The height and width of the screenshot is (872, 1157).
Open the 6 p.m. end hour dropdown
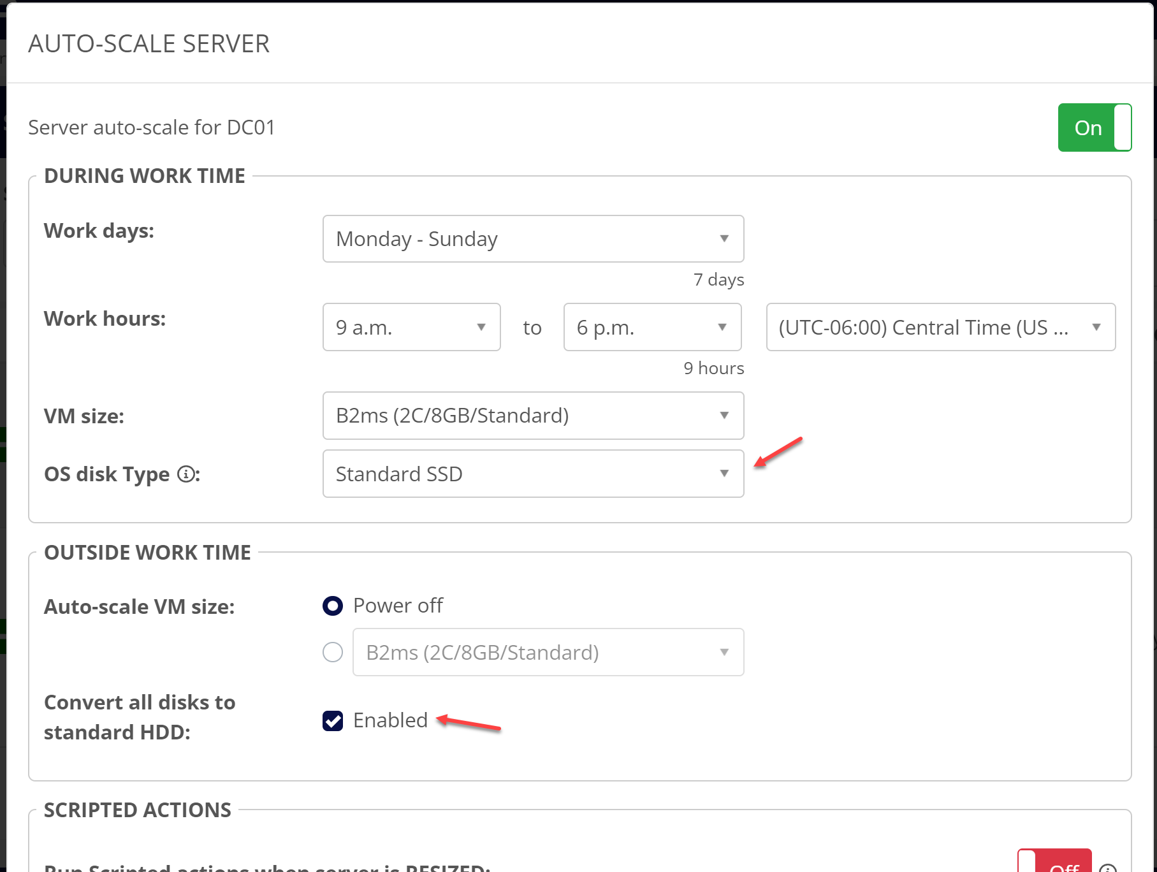coord(651,327)
